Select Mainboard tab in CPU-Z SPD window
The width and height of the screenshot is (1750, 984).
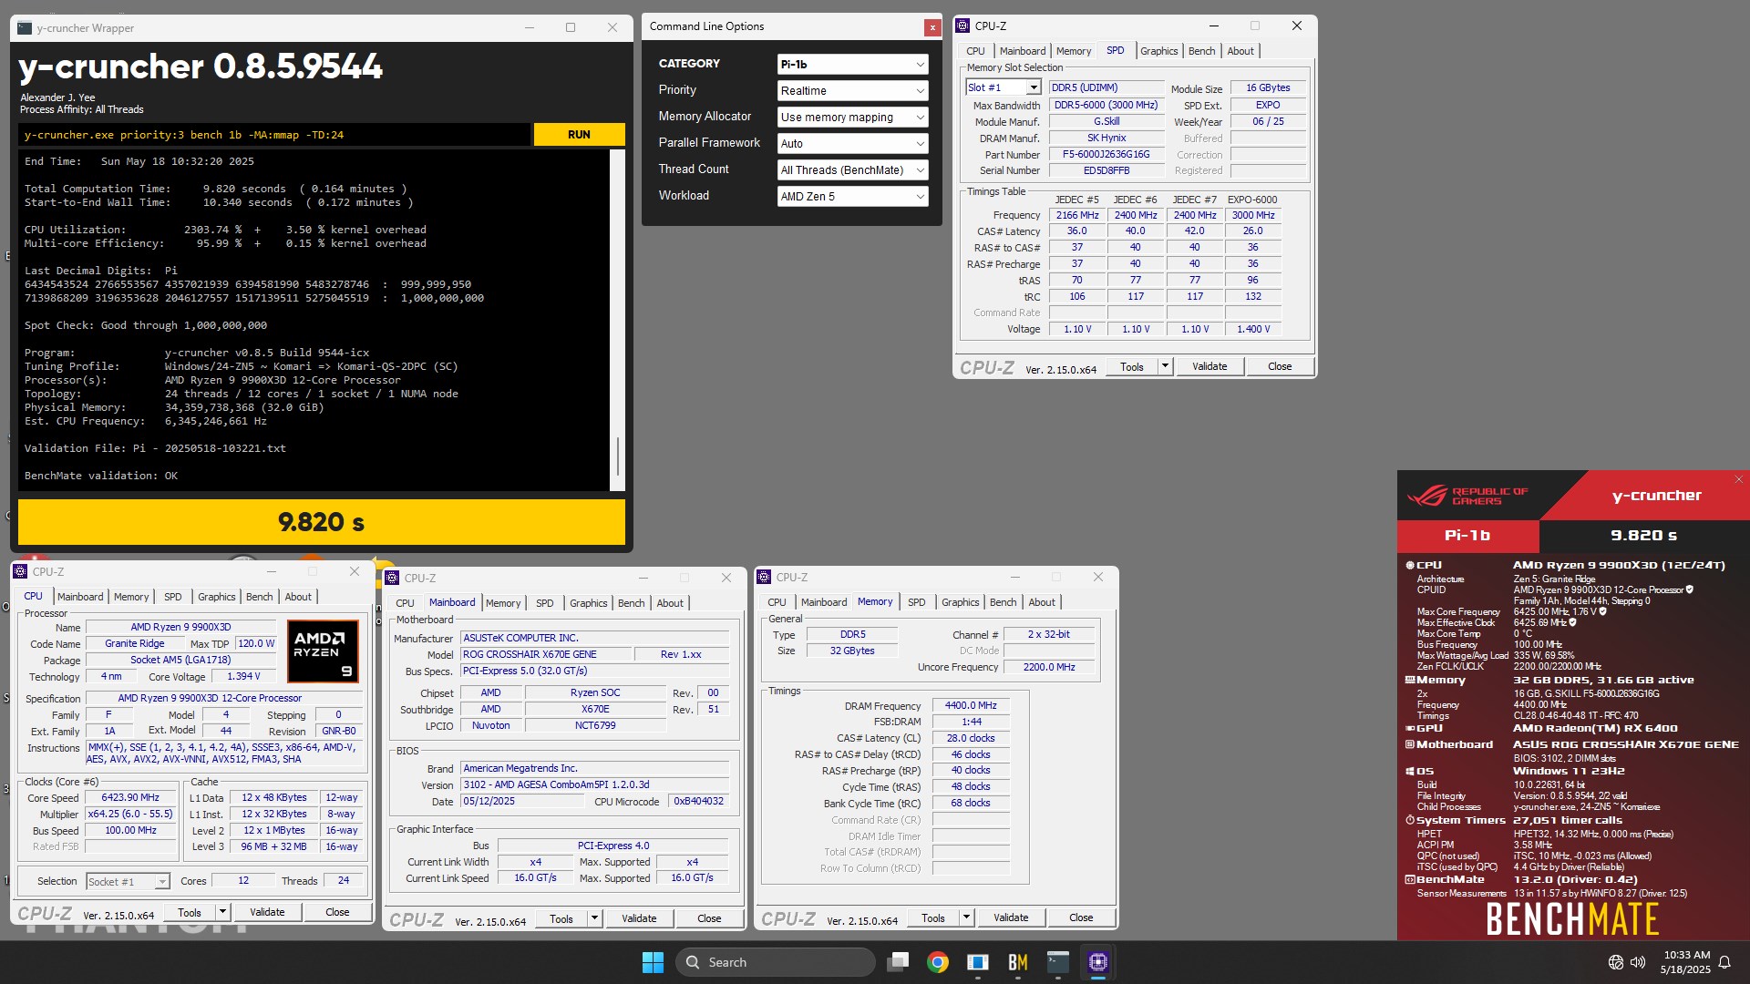click(x=1022, y=51)
